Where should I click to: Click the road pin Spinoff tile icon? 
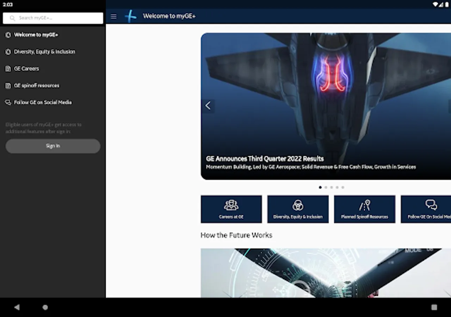pyautogui.click(x=364, y=205)
